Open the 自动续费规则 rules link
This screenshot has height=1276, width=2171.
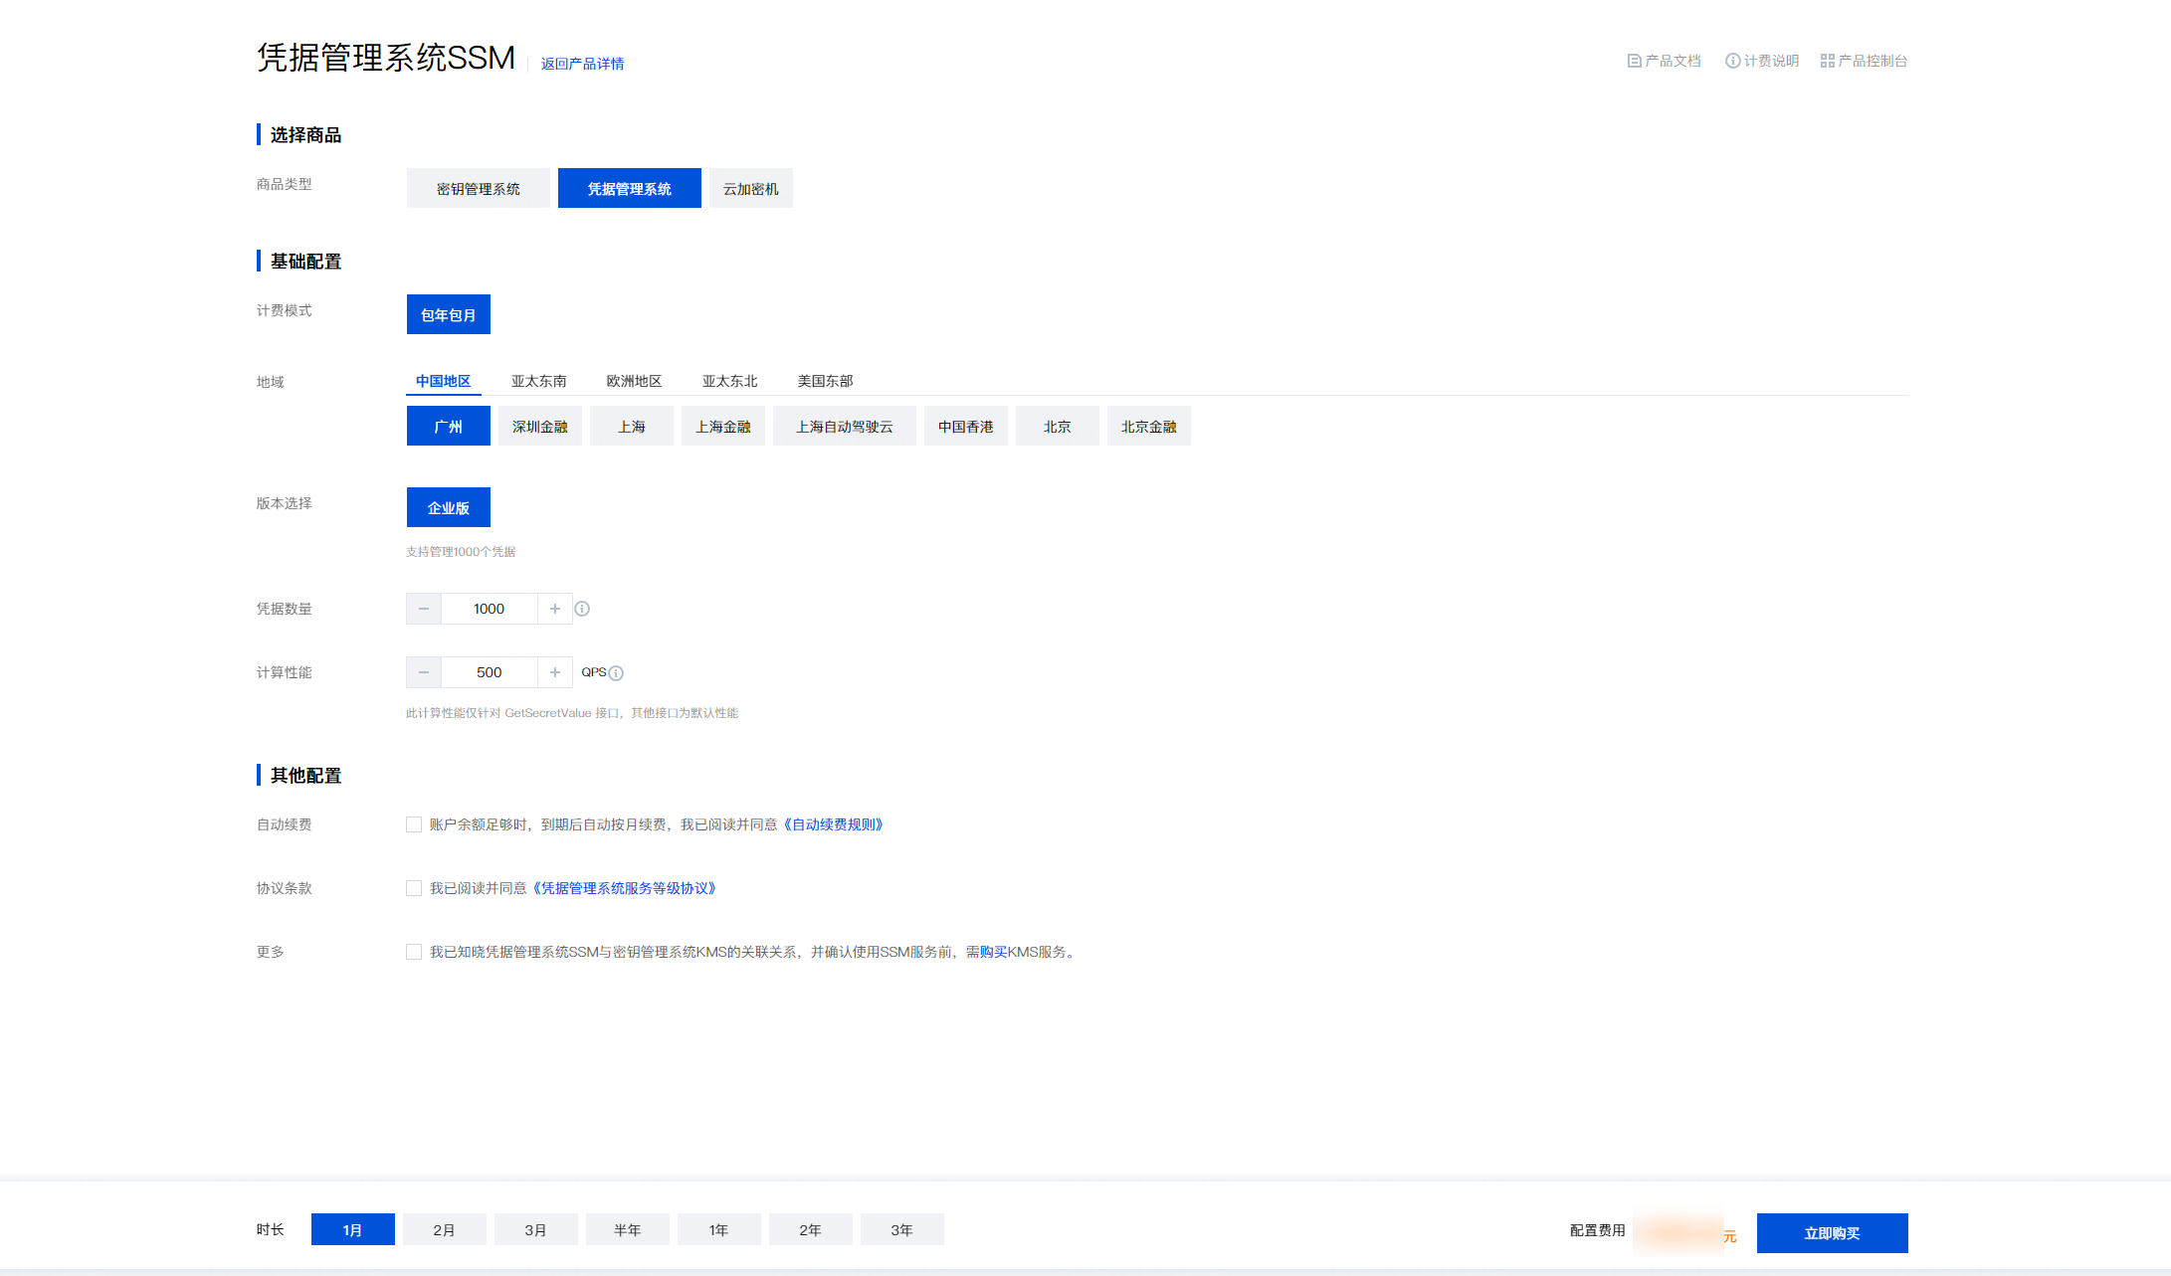pos(834,824)
